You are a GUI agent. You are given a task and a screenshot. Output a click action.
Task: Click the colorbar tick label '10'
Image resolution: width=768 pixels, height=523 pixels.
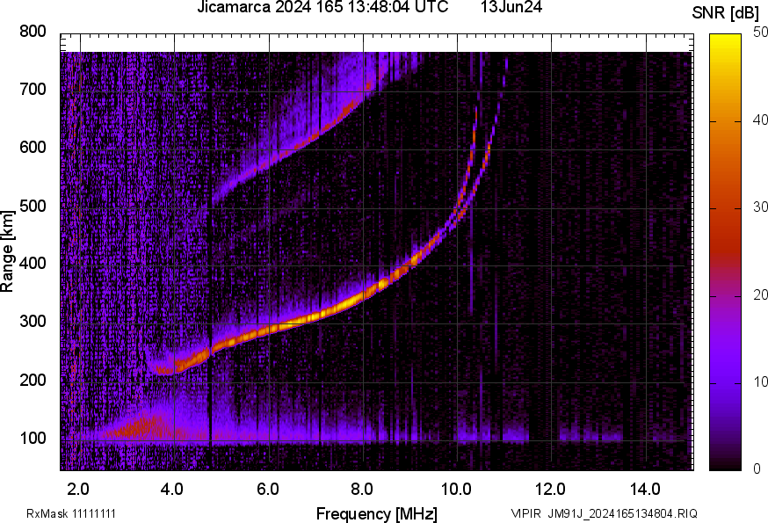pyautogui.click(x=760, y=381)
